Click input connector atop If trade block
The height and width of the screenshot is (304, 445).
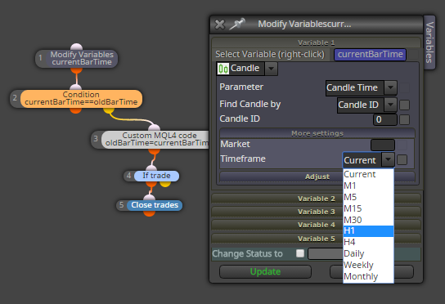point(151,168)
